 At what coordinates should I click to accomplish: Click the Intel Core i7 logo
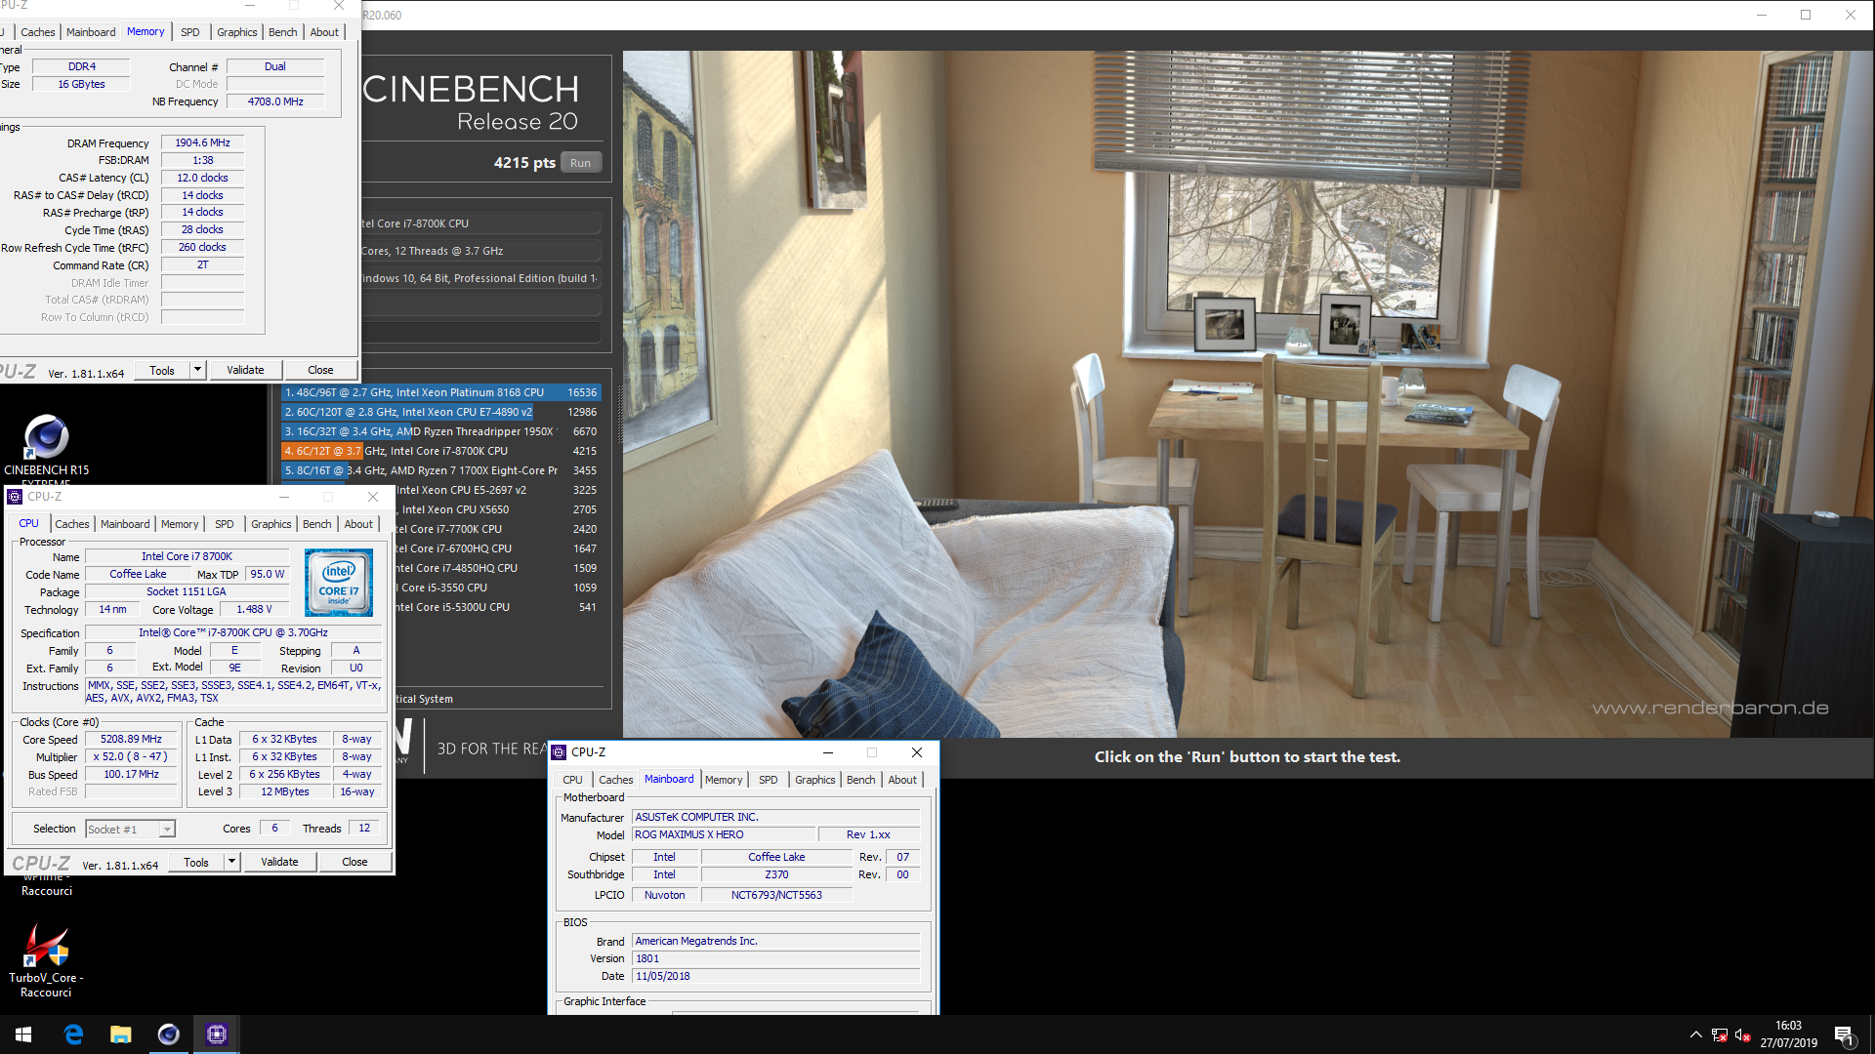[x=338, y=583]
